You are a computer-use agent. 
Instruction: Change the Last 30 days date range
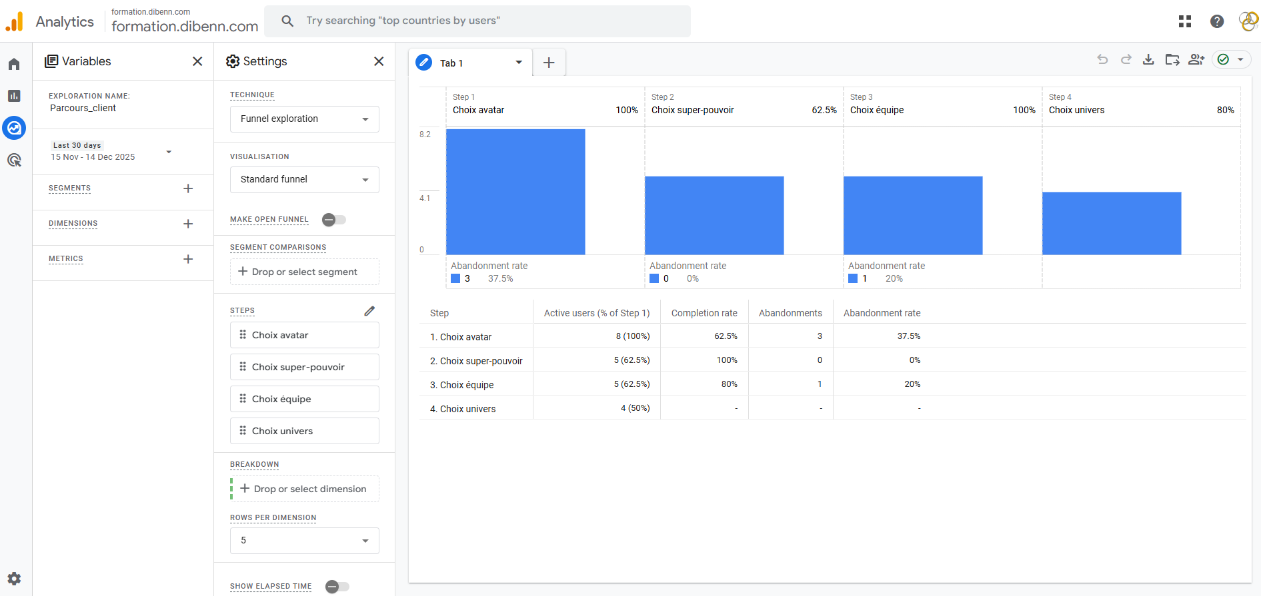click(111, 152)
